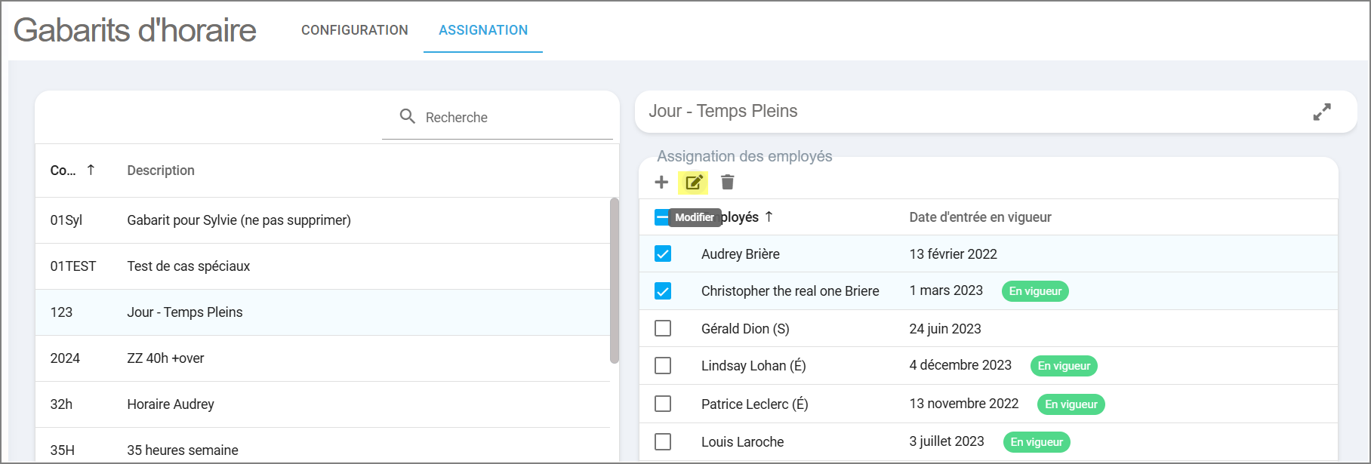Toggle the select-all employees header checkbox
Screen dimensions: 1371x464
660,217
